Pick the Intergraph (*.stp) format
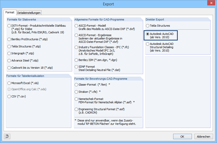 coord(9,54)
